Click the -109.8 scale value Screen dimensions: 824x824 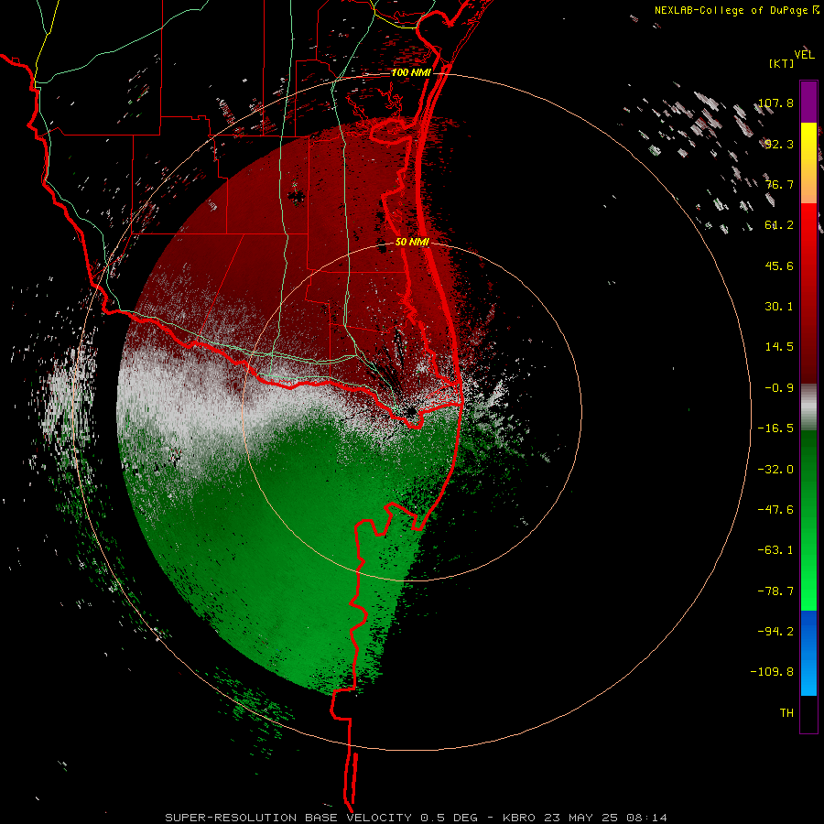point(773,672)
